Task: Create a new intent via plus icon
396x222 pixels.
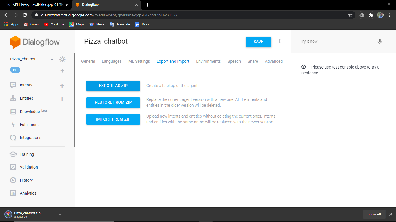Action: [x=62, y=85]
